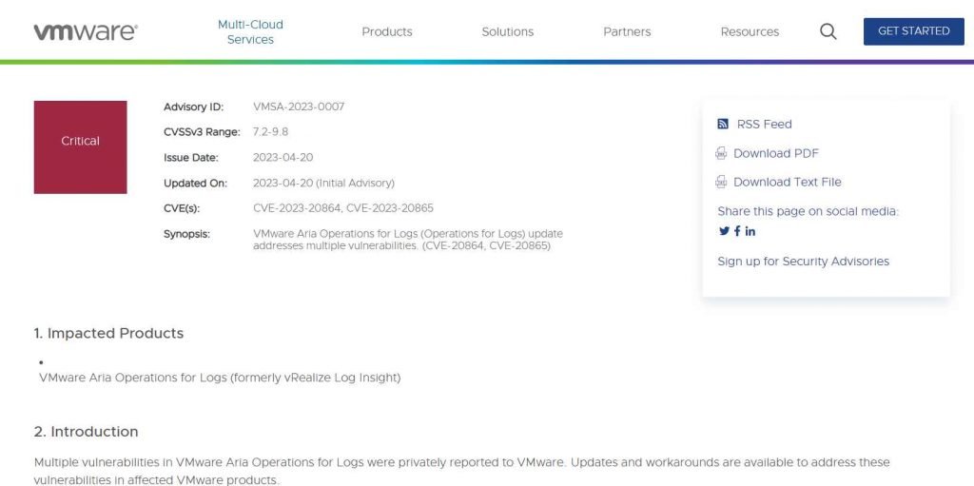Click the Synopsis description text
The height and width of the screenshot is (486, 974).
407,240
